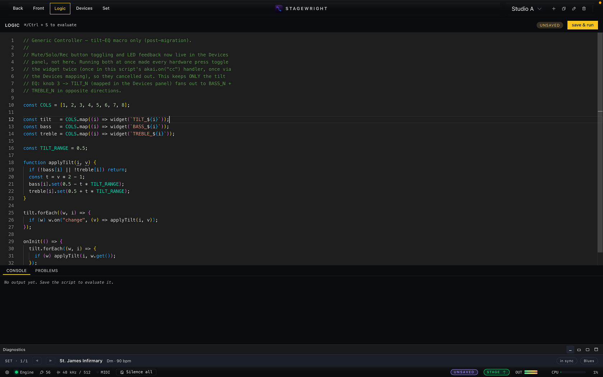Click the 48 kHz / 512 readout
603x377 pixels.
(76, 372)
